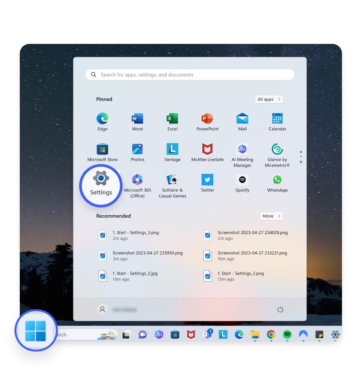Open Settings gear on the taskbar

click(335, 335)
